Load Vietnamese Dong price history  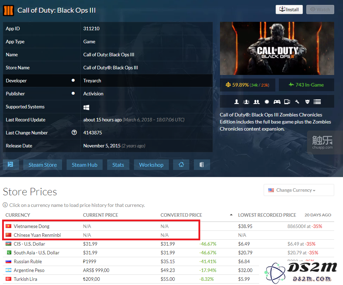(31, 226)
